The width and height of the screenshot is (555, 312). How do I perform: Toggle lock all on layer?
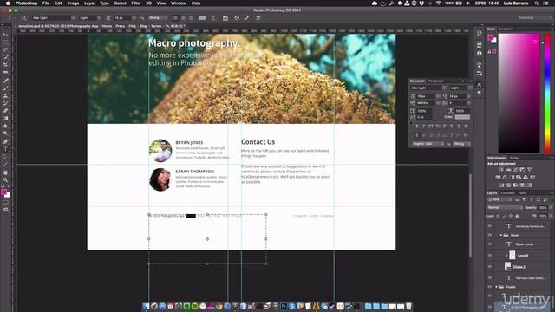(517, 216)
